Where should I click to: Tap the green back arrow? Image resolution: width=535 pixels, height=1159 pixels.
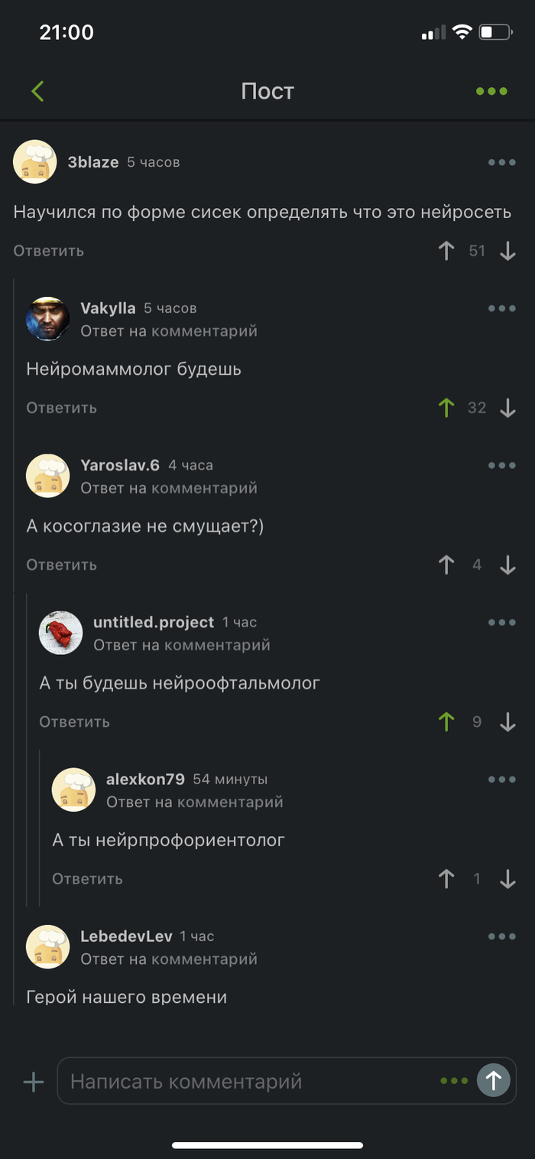point(37,92)
